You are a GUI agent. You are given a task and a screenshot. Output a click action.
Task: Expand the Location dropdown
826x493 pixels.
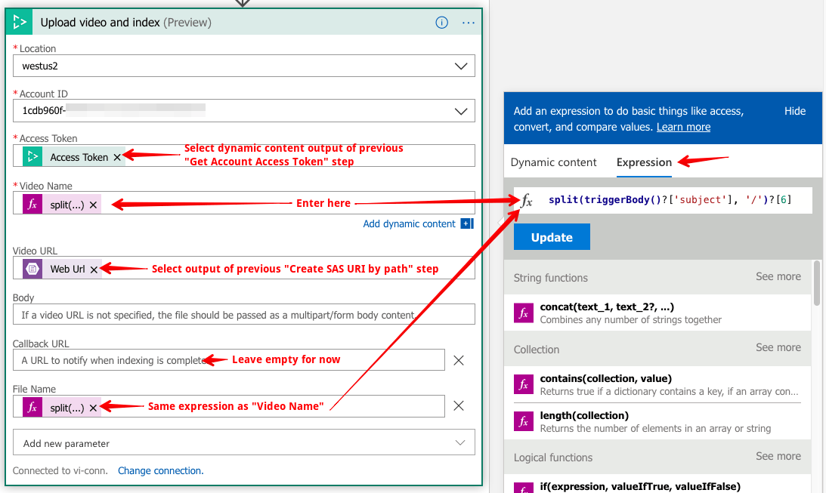pyautogui.click(x=461, y=66)
